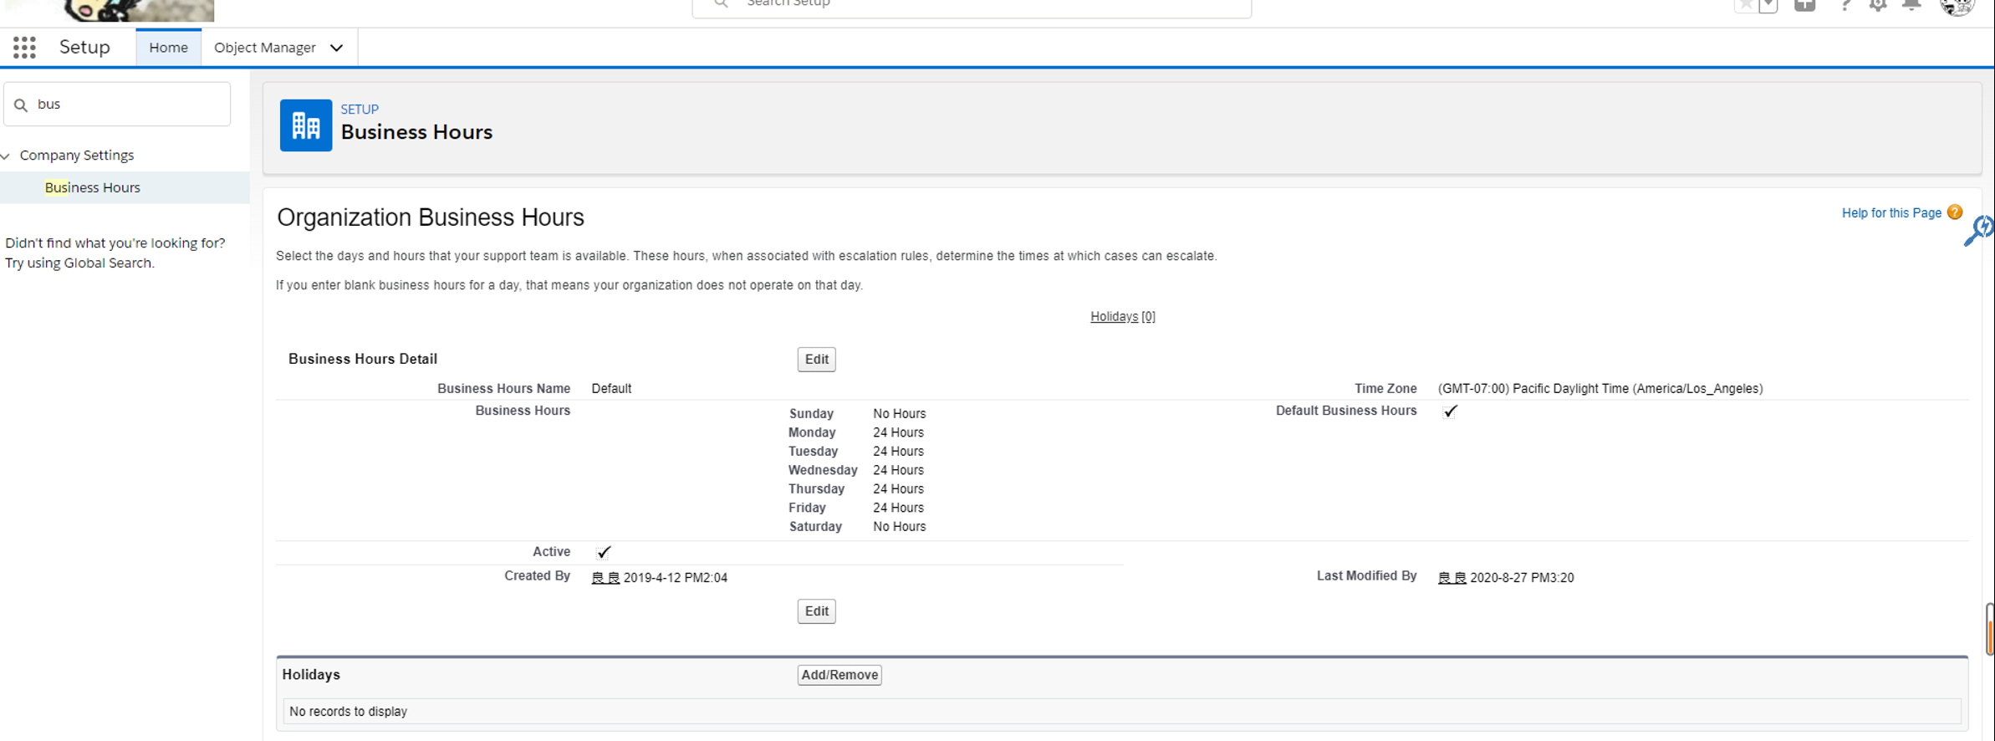Click the Business Hours Detail heading
Viewport: 1995px width, 741px height.
(363, 359)
